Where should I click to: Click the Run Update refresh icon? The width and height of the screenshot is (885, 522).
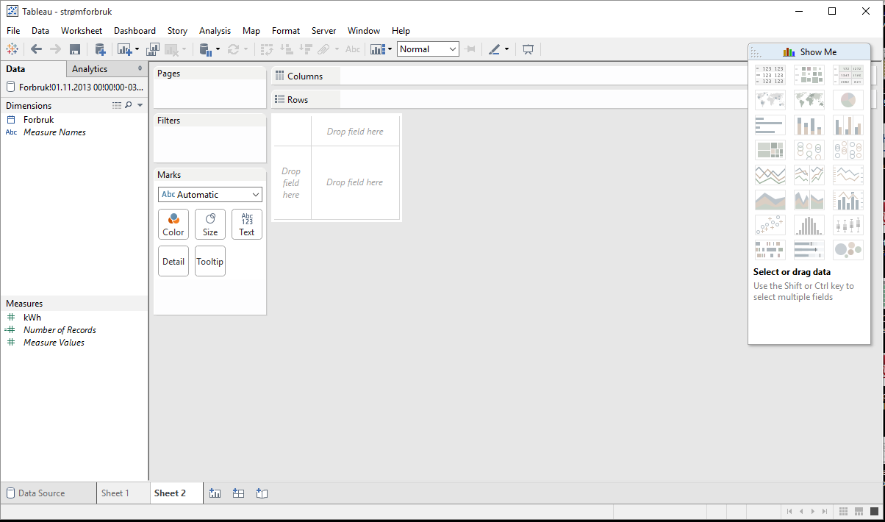[x=233, y=49]
